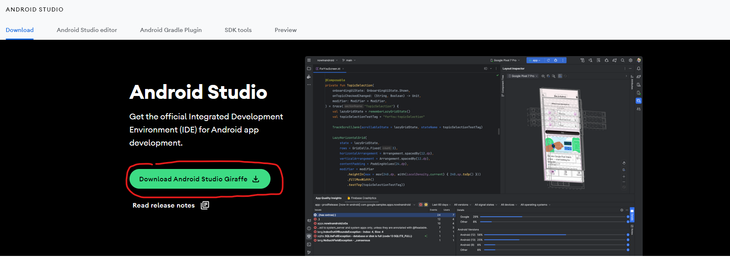Open the All operating systems dropdown
730x274 pixels.
click(x=535, y=205)
